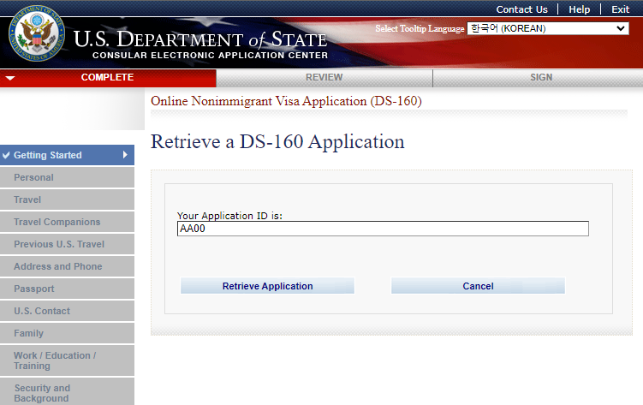
Task: Select Personal in the sidebar
Action: tap(68, 177)
